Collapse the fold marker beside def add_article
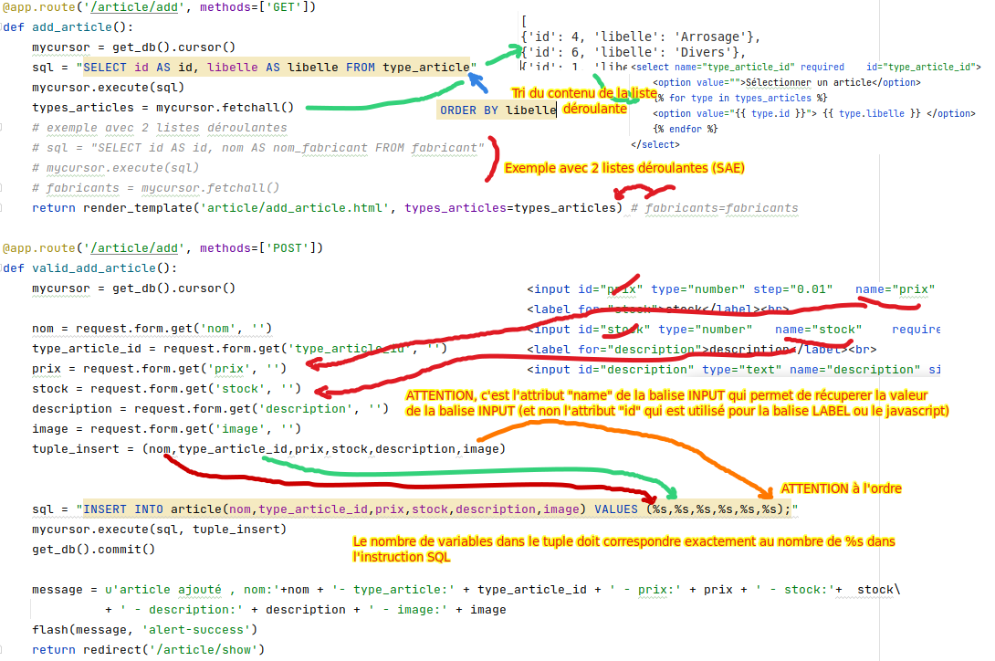This screenshot has height=661, width=995. click(x=4, y=27)
